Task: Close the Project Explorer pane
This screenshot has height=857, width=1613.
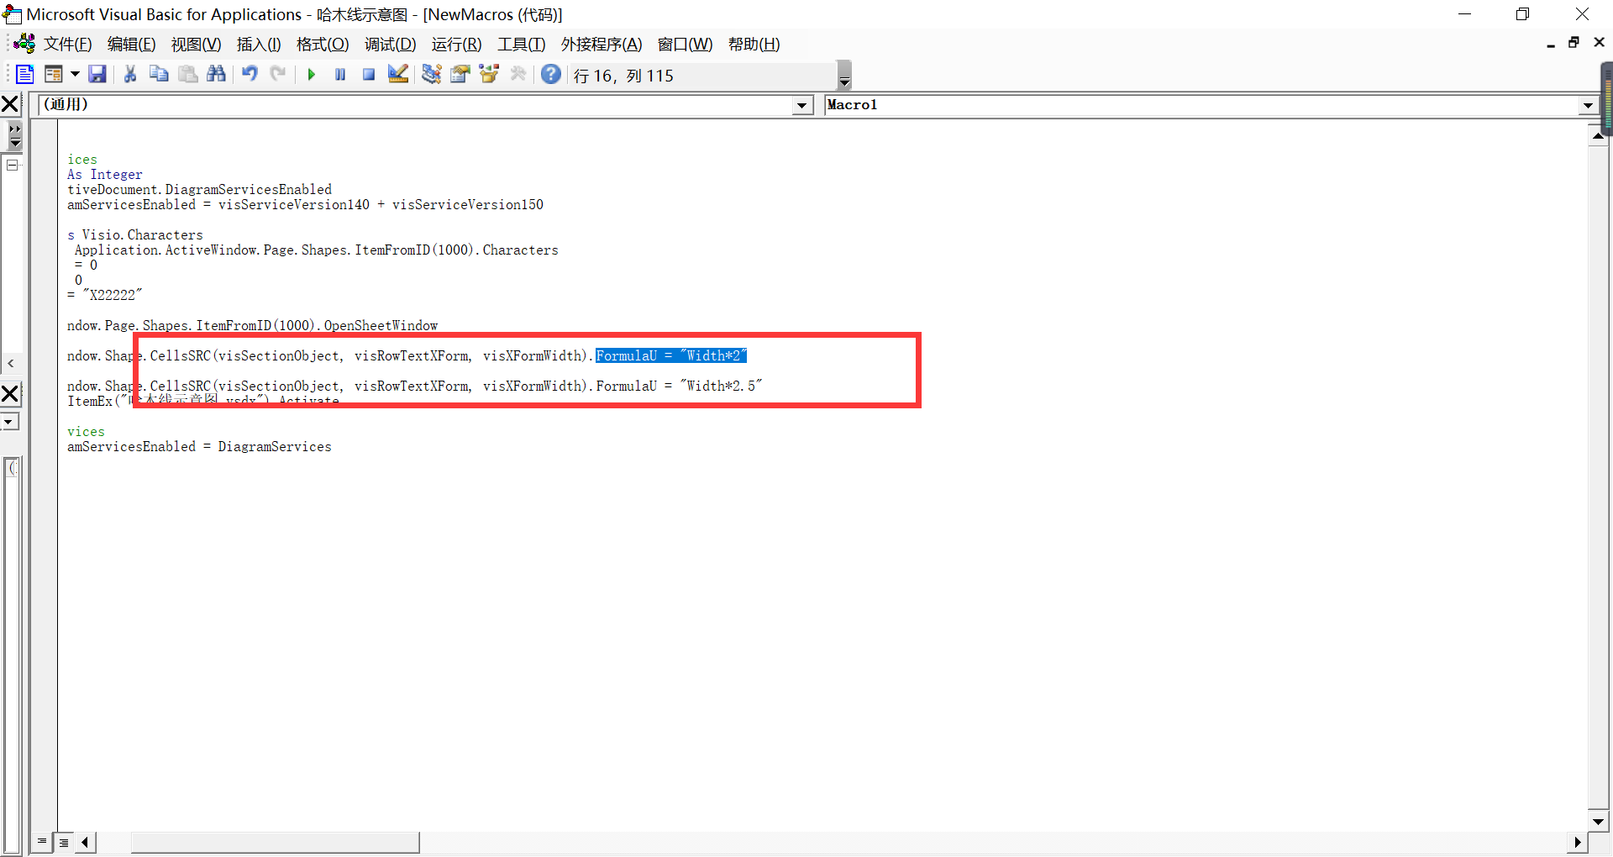Action: (x=10, y=104)
